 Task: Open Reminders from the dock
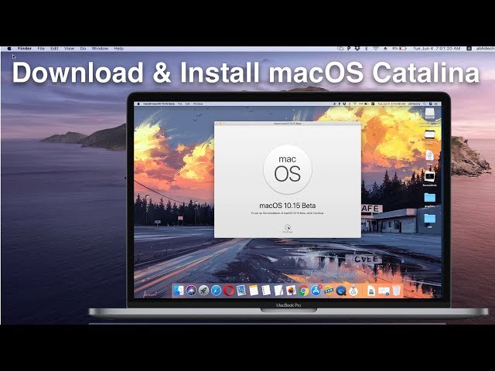(266, 291)
